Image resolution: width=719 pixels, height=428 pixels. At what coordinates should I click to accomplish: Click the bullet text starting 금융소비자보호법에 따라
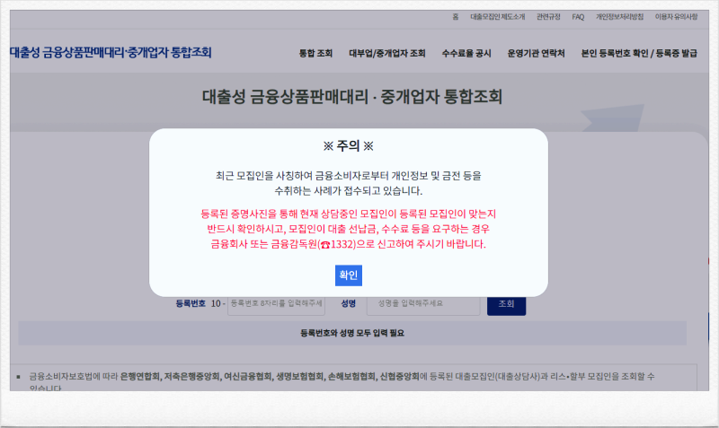(x=342, y=381)
